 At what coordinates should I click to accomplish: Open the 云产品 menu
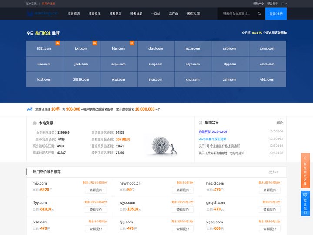[173, 13]
